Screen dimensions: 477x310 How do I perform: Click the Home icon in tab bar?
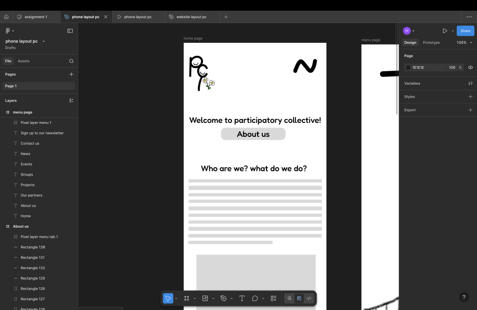(x=7, y=17)
